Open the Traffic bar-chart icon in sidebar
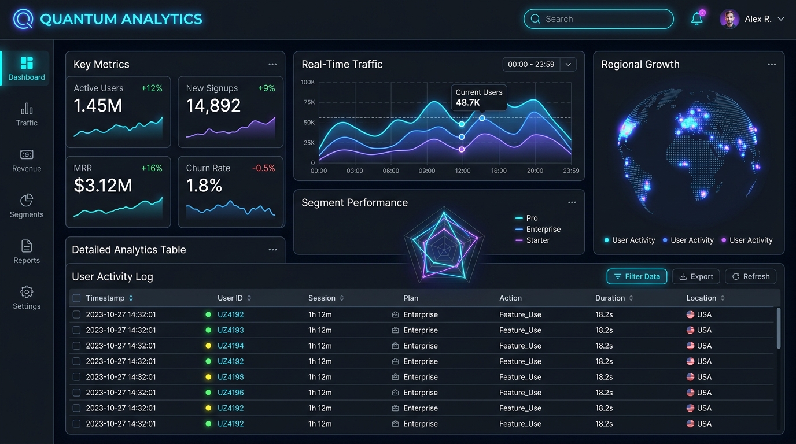Viewport: 796px width, 444px height. click(27, 109)
